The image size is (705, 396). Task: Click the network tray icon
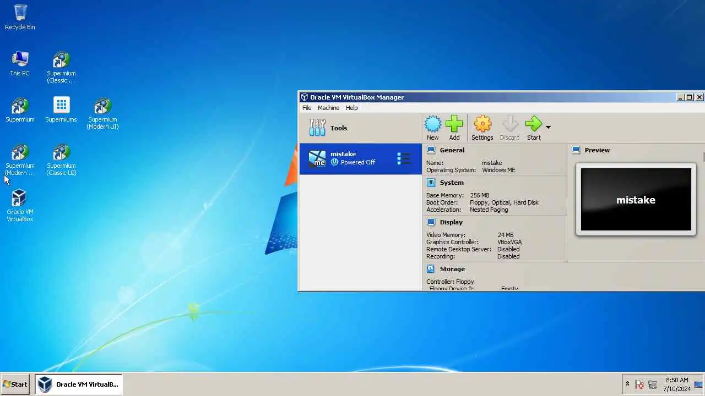click(653, 384)
